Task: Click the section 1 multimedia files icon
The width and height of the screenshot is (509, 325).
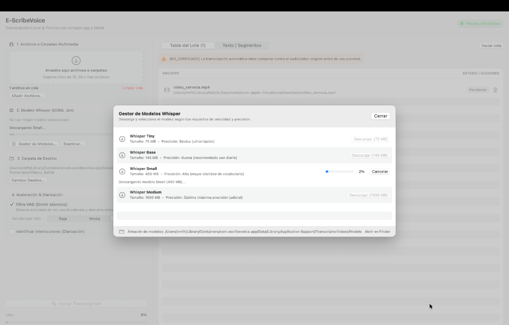Action: tap(12, 44)
